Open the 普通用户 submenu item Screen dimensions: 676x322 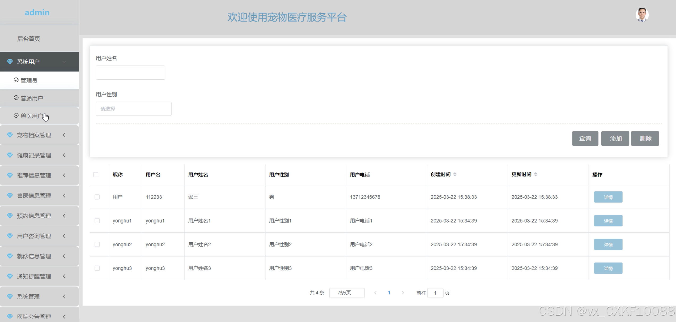click(x=32, y=98)
